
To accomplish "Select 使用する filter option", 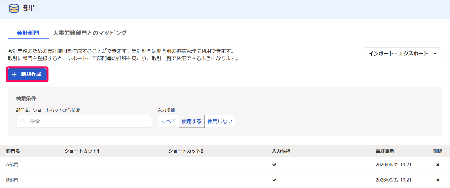I will 192,121.
